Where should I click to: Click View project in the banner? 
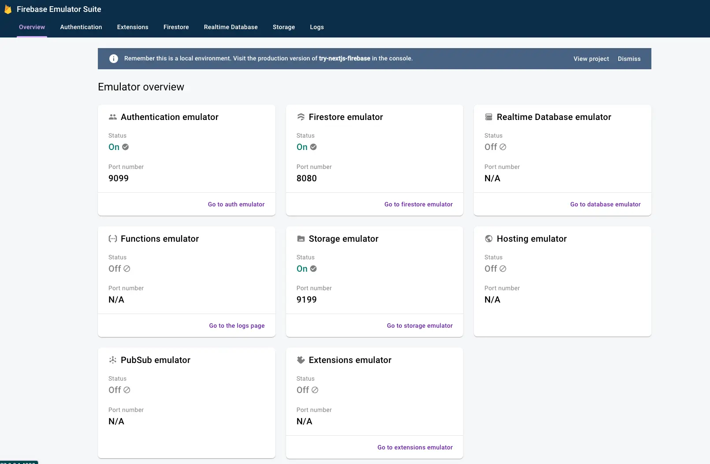tap(591, 59)
